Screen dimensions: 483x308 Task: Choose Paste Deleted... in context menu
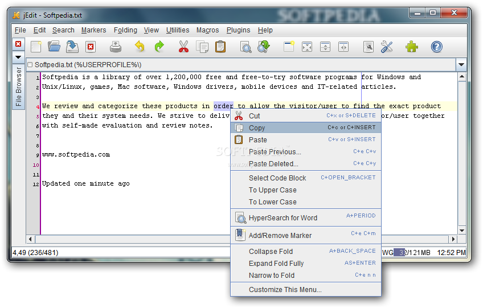pos(306,164)
